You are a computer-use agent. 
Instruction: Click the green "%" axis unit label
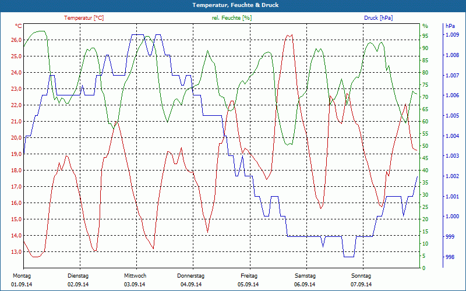point(425,26)
